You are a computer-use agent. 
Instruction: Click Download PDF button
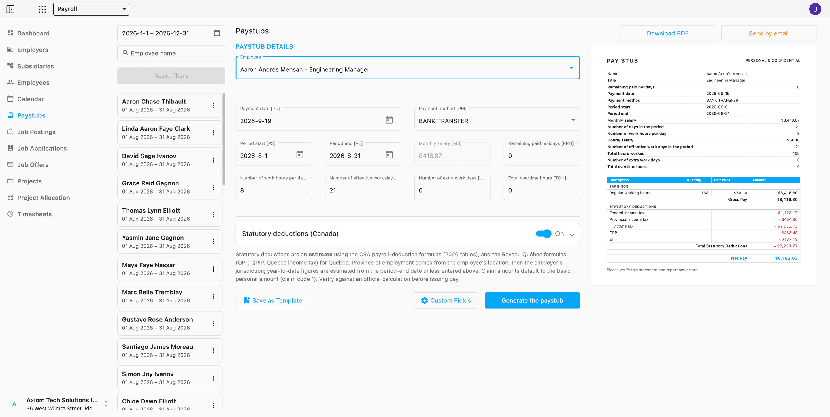(x=667, y=33)
